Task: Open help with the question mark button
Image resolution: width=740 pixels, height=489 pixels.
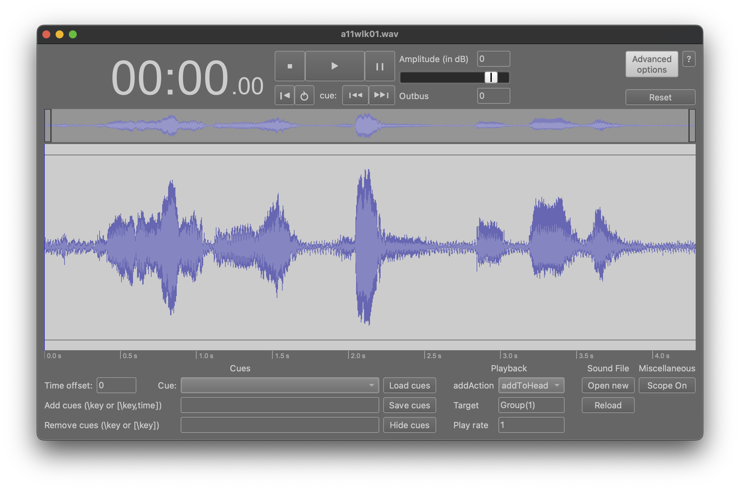Action: [689, 59]
